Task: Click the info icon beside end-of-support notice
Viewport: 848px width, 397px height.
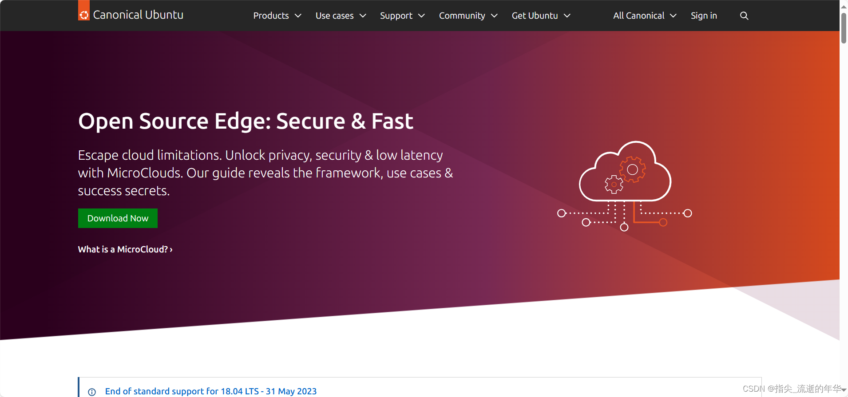Action: [x=92, y=392]
